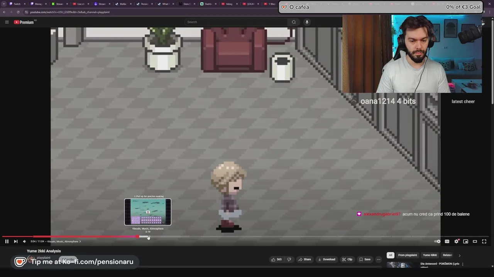This screenshot has width=494, height=277.
Task: Save video to playlist
Action: tap(365, 259)
